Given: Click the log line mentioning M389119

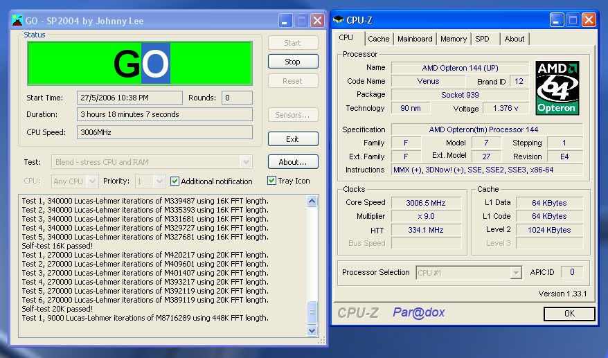Looking at the screenshot, I should [x=145, y=300].
